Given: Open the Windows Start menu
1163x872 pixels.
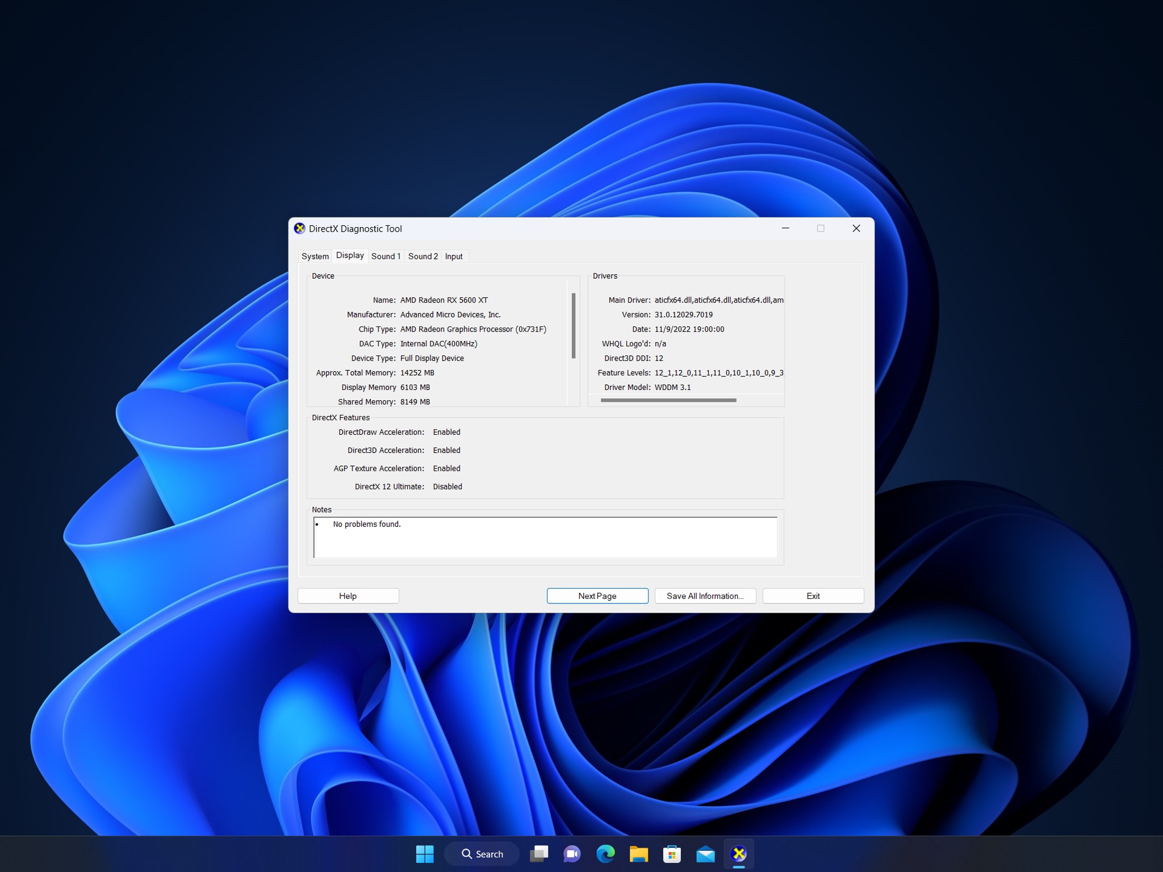Looking at the screenshot, I should pyautogui.click(x=425, y=854).
